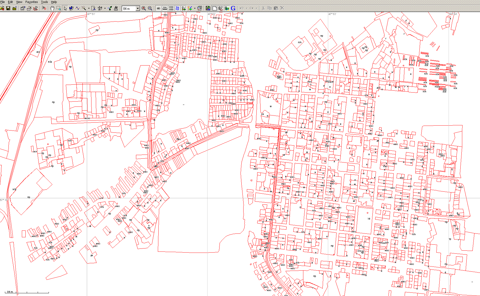Activate the arrow pointer select tool
Screen dimensions: 480x296
(65, 8)
